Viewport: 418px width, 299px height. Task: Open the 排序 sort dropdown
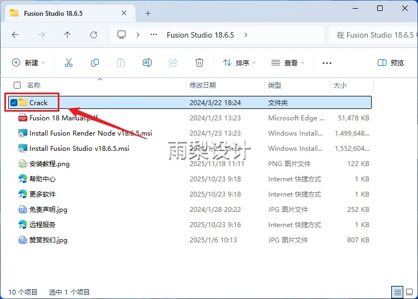point(239,63)
